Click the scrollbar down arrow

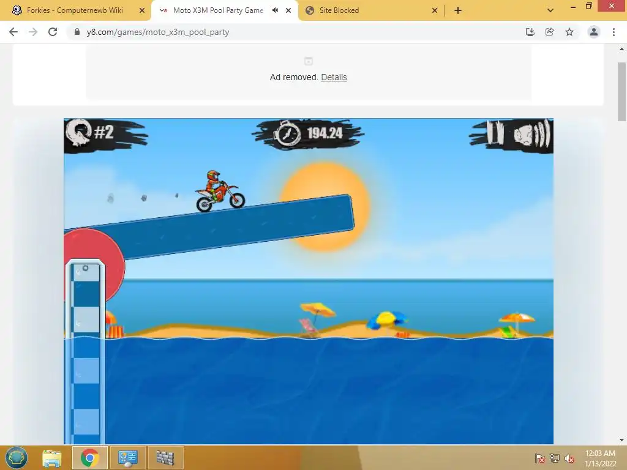pos(621,440)
